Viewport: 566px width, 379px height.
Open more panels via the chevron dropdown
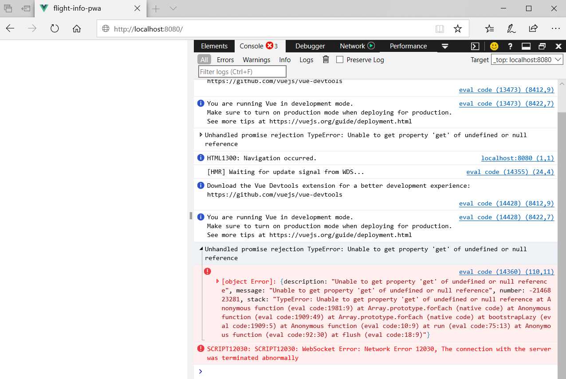pyautogui.click(x=445, y=46)
